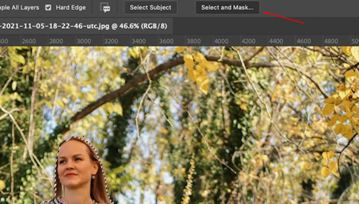
Task: Open the Select and Mask workspace
Action: 227,7
